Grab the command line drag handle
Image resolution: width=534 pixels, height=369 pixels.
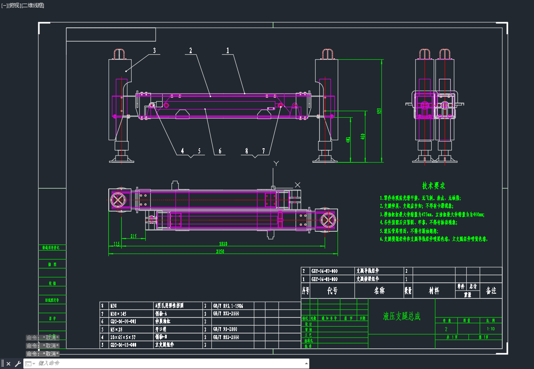[2, 364]
